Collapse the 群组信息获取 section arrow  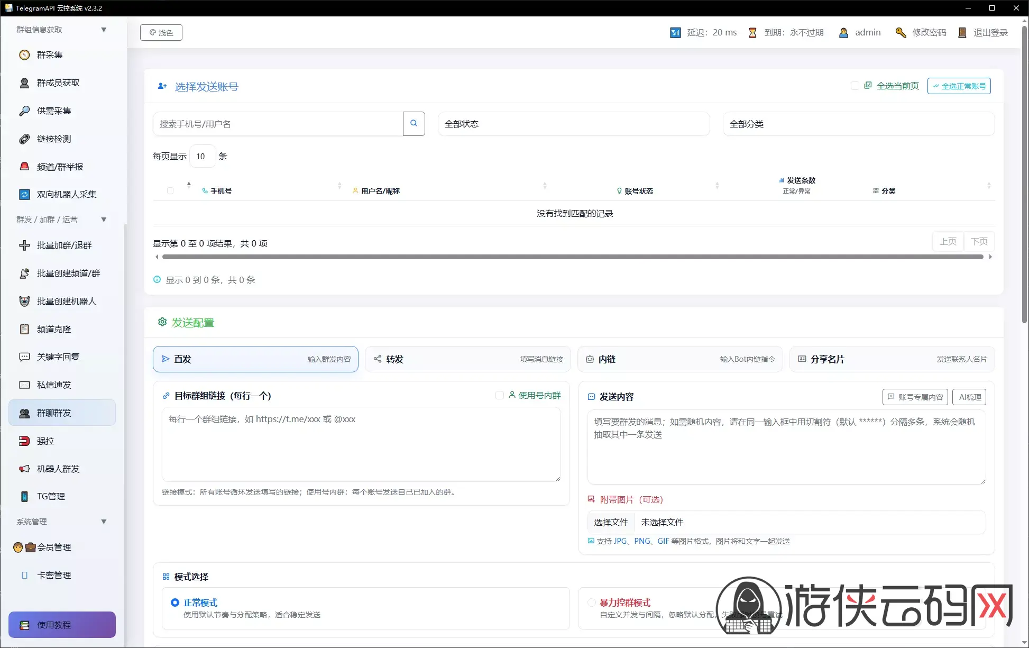click(x=104, y=30)
